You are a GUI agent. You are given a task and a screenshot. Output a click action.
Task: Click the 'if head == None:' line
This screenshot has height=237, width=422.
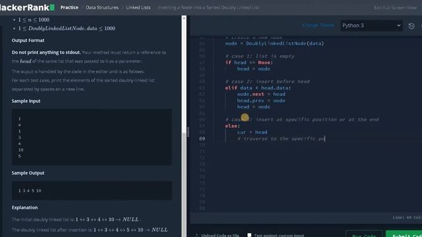pyautogui.click(x=249, y=63)
